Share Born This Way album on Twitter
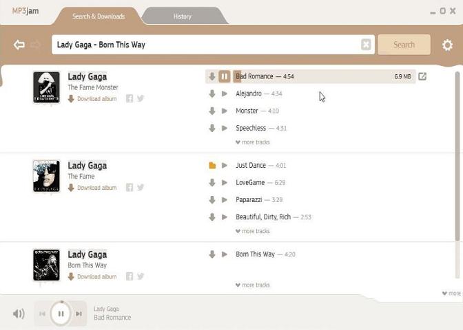The height and width of the screenshot is (330, 463). [x=141, y=276]
